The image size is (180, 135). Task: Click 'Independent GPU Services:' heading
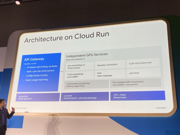click(87, 55)
